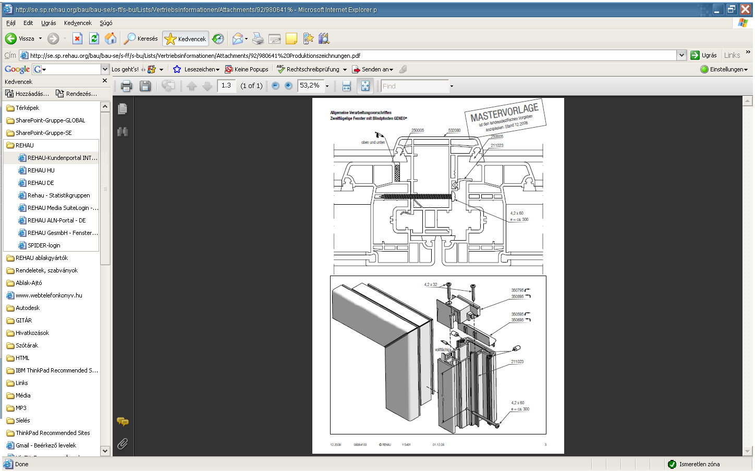This screenshot has width=755, height=473.
Task: Open the Kedvencek menu in menu bar
Action: 78,23
